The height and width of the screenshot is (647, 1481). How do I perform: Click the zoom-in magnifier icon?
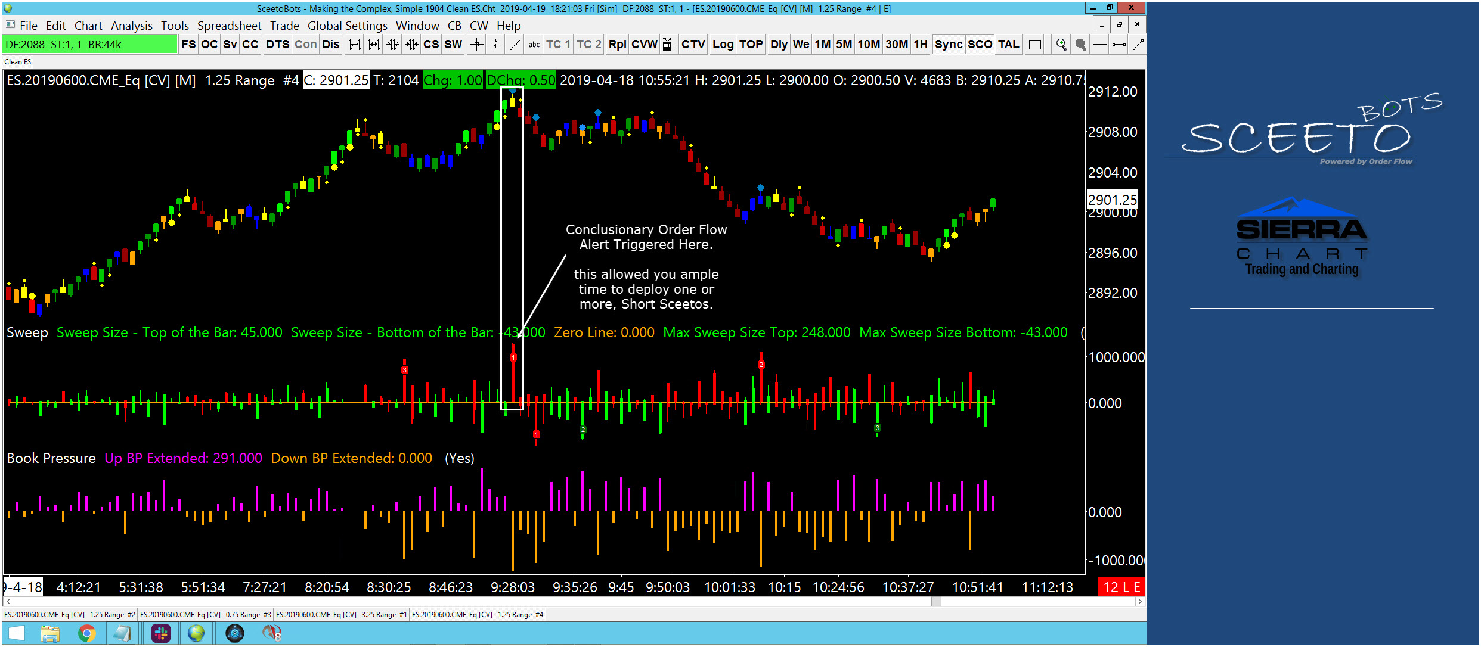coord(1061,45)
